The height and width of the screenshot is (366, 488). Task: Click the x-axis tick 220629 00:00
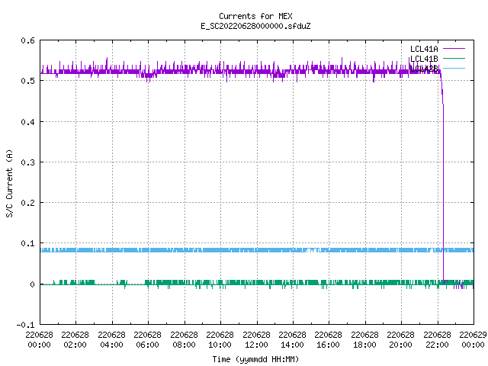pos(473,340)
